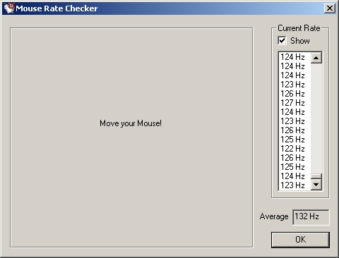Toggle the Show checkbox
This screenshot has width=339, height=258.
point(282,41)
